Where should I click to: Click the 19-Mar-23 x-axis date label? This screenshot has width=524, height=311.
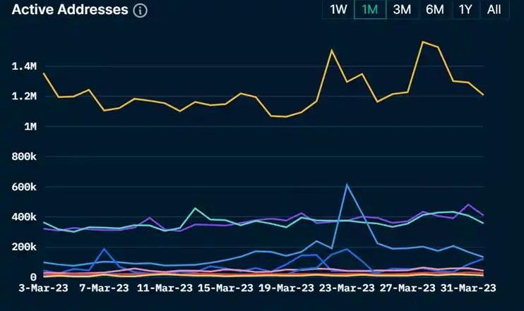click(286, 289)
